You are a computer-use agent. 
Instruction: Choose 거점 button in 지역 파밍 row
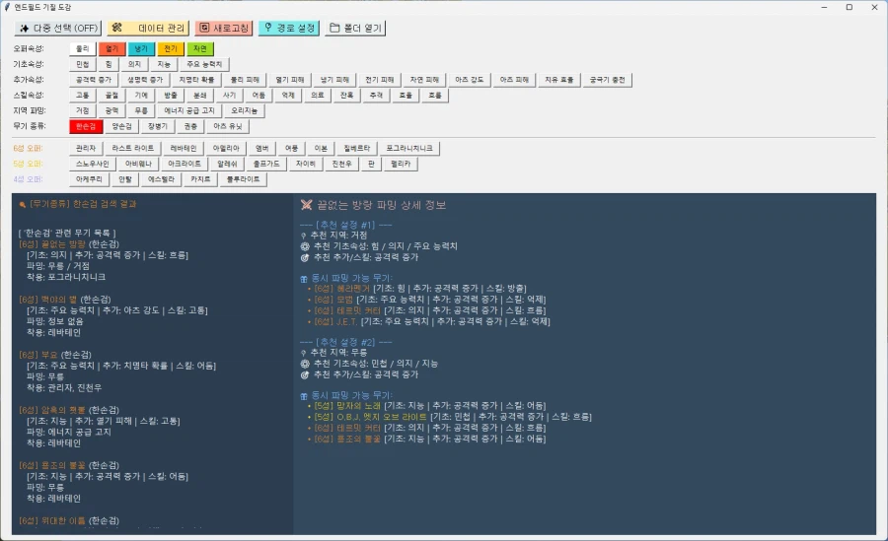[x=83, y=110]
